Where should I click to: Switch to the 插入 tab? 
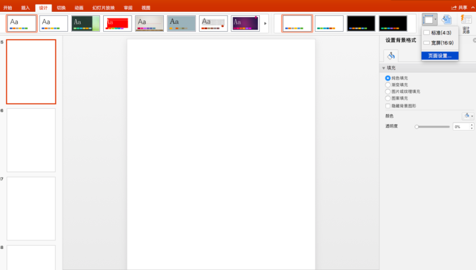click(x=26, y=8)
